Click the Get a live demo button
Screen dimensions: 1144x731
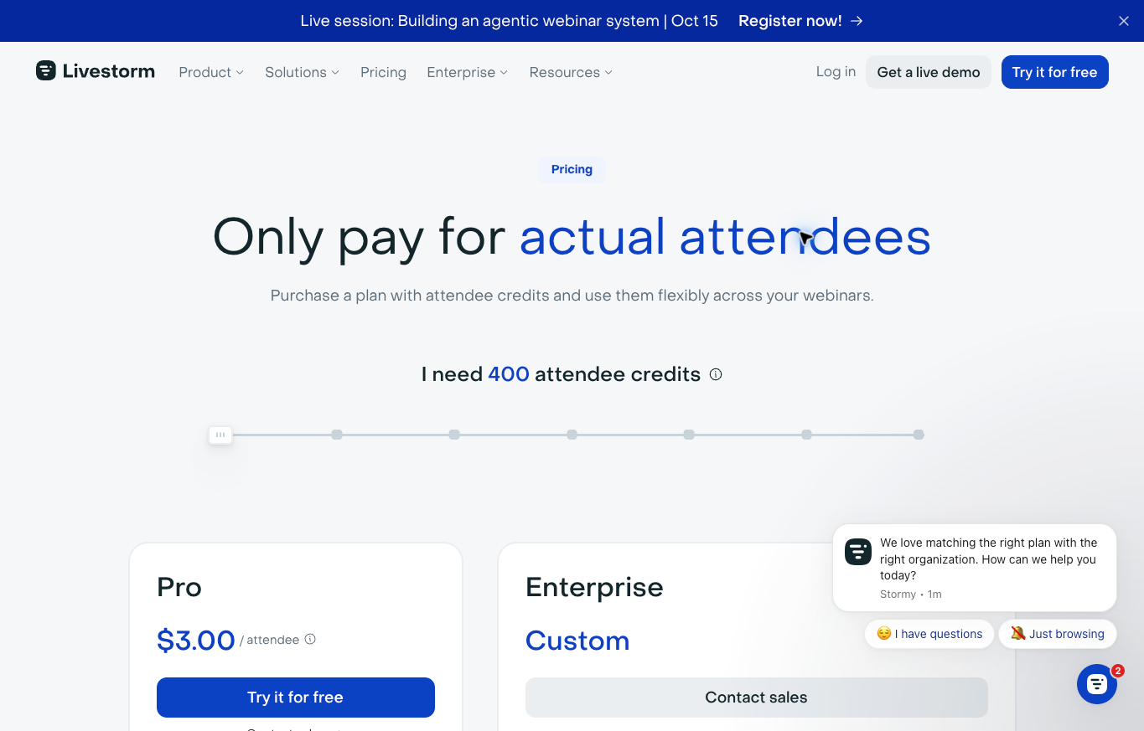[x=929, y=72]
